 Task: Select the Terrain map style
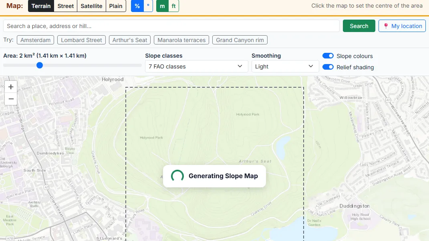pyautogui.click(x=41, y=6)
